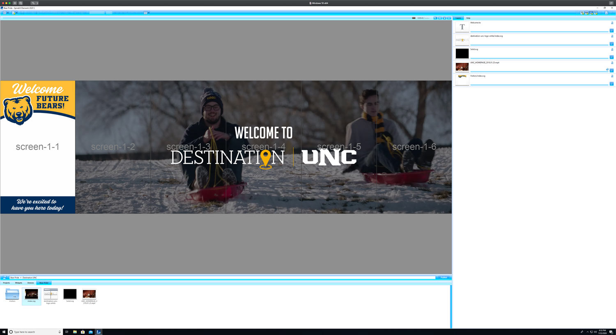Open Task View on the taskbar
The image size is (616, 335).
[67, 332]
